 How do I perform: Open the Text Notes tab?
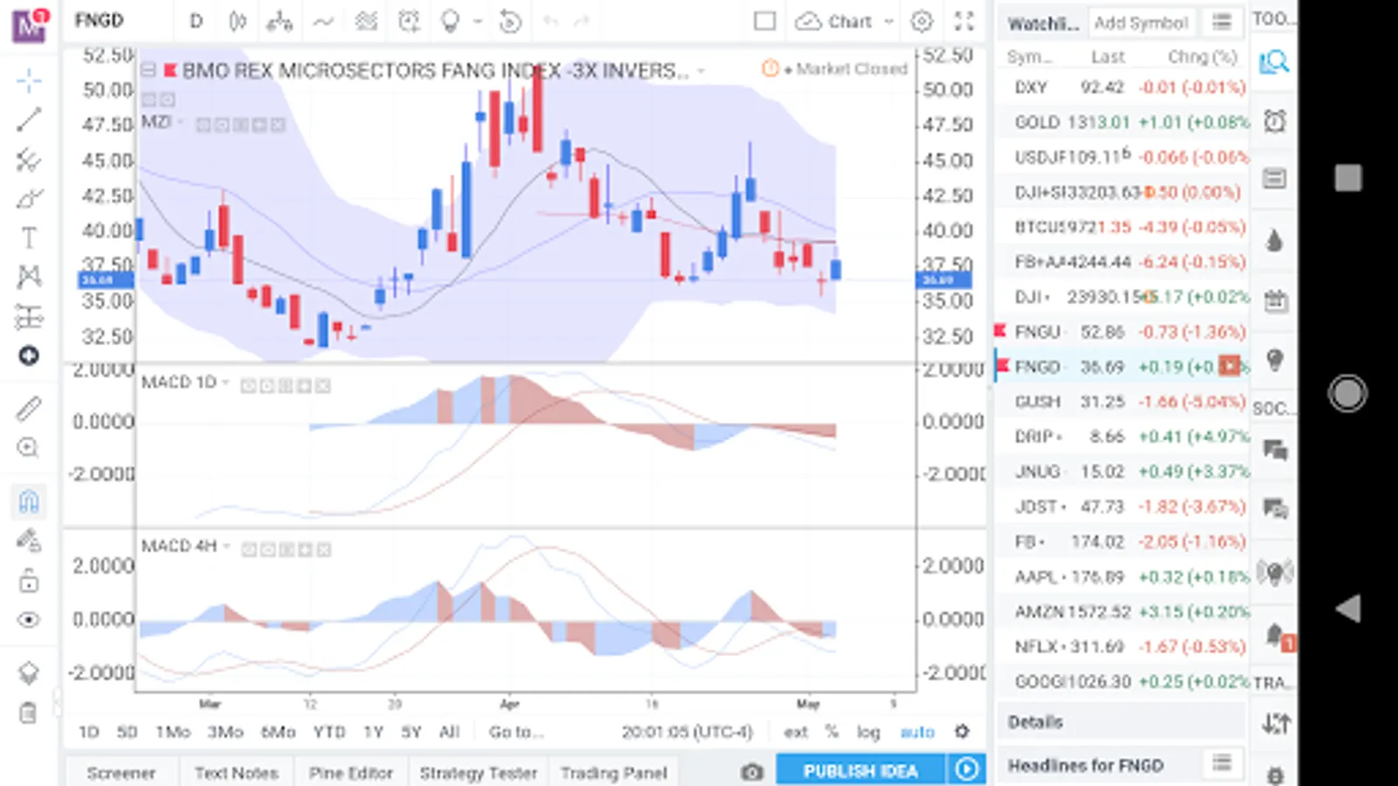236,773
